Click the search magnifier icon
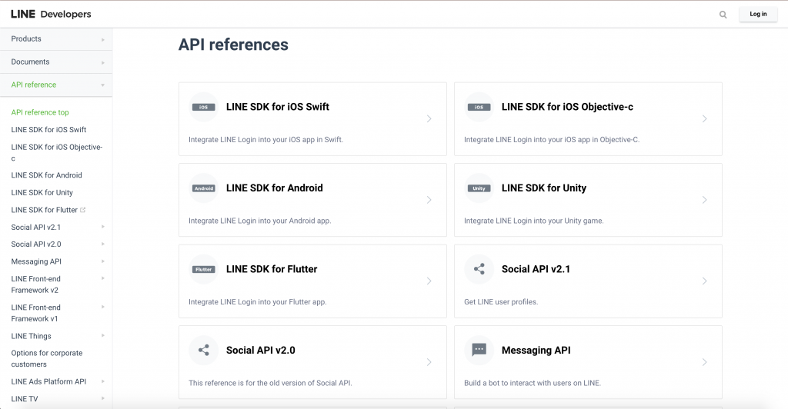Image resolution: width=788 pixels, height=409 pixels. click(723, 15)
